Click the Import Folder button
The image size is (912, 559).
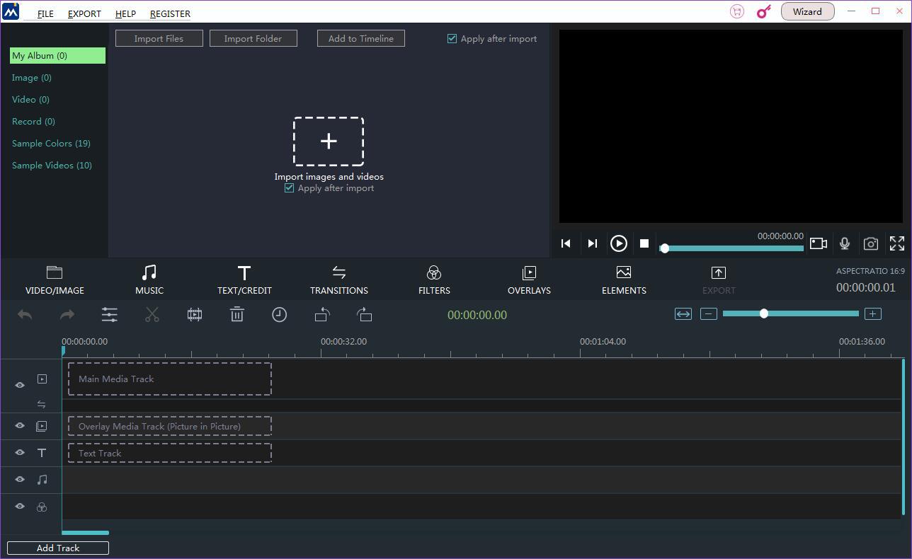(253, 38)
